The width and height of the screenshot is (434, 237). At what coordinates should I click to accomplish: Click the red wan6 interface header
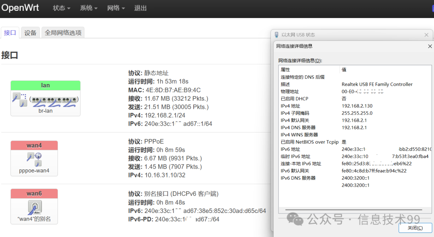point(34,194)
